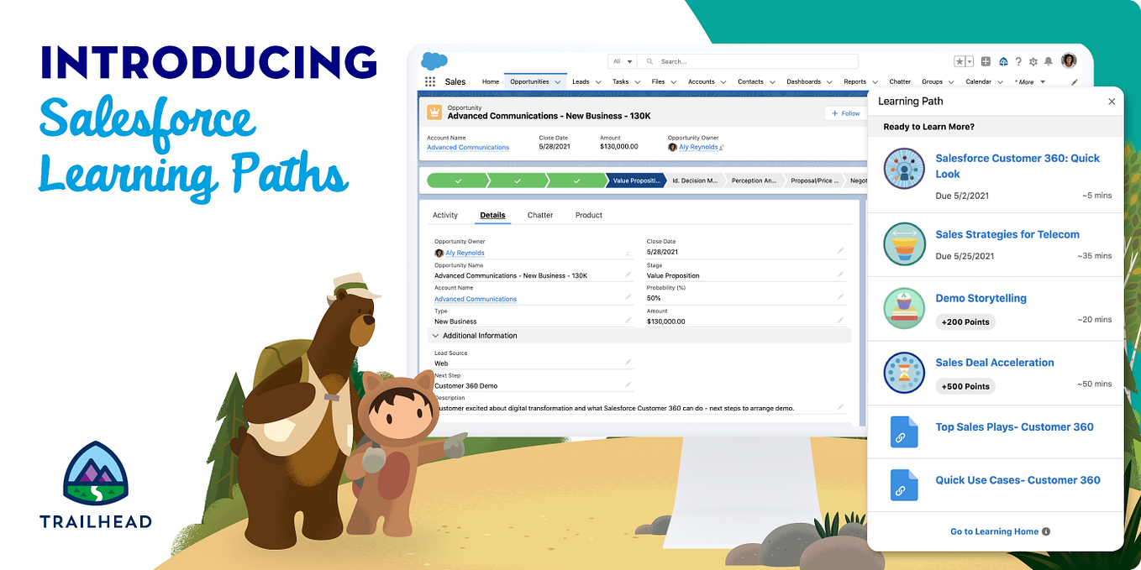Open the App Launcher grid icon
Viewport: 1141px width, 570px height.
coord(430,81)
